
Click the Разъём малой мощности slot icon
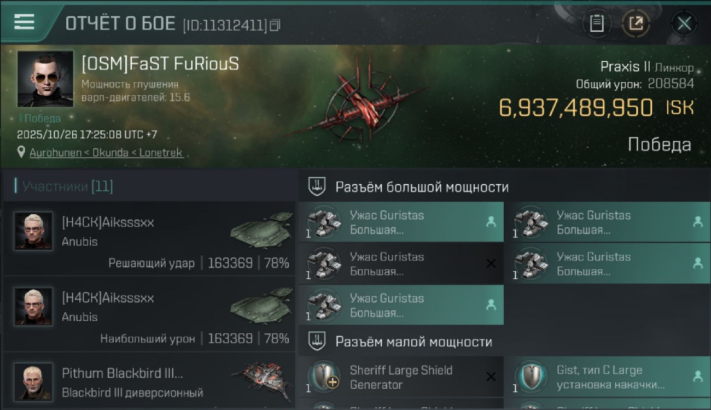point(317,342)
